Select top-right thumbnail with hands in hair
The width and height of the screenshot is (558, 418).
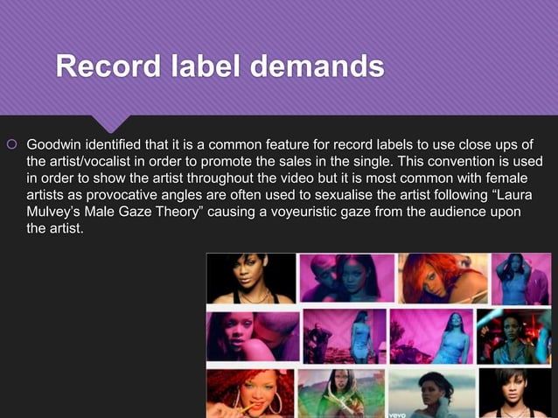coord(521,279)
